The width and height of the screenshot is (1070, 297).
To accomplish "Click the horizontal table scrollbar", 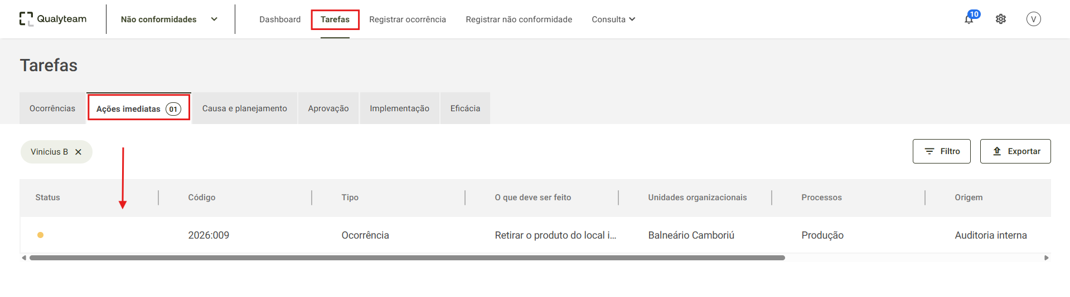I will point(407,258).
